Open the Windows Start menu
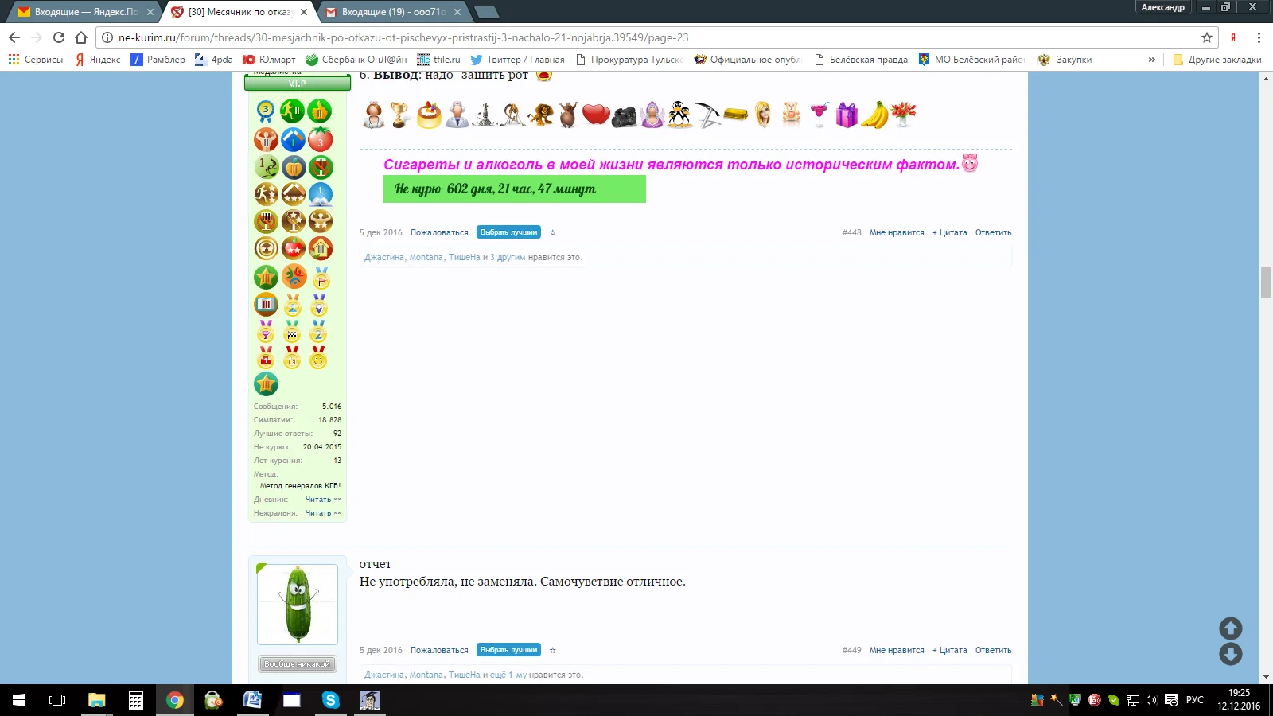 pyautogui.click(x=19, y=700)
